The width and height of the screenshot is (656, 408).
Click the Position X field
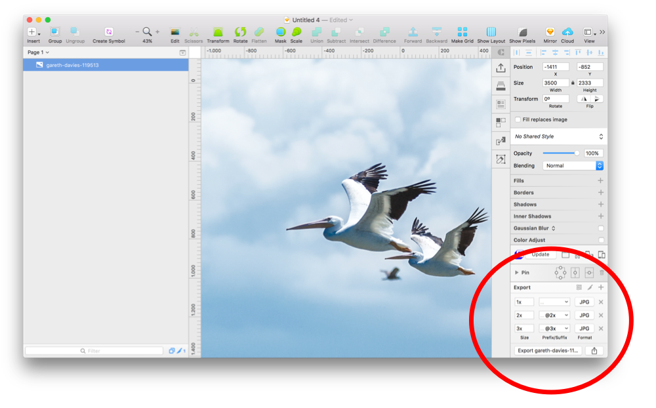[556, 67]
